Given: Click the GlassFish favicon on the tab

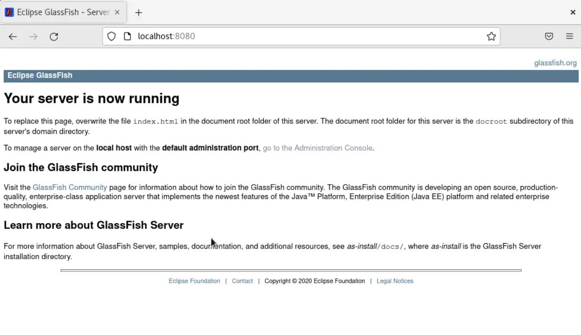Looking at the screenshot, I should click(x=10, y=12).
